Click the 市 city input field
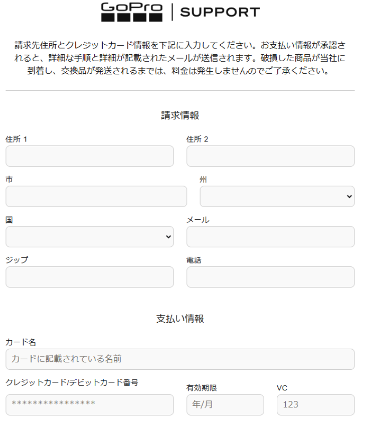This screenshot has width=367, height=428. (x=96, y=196)
